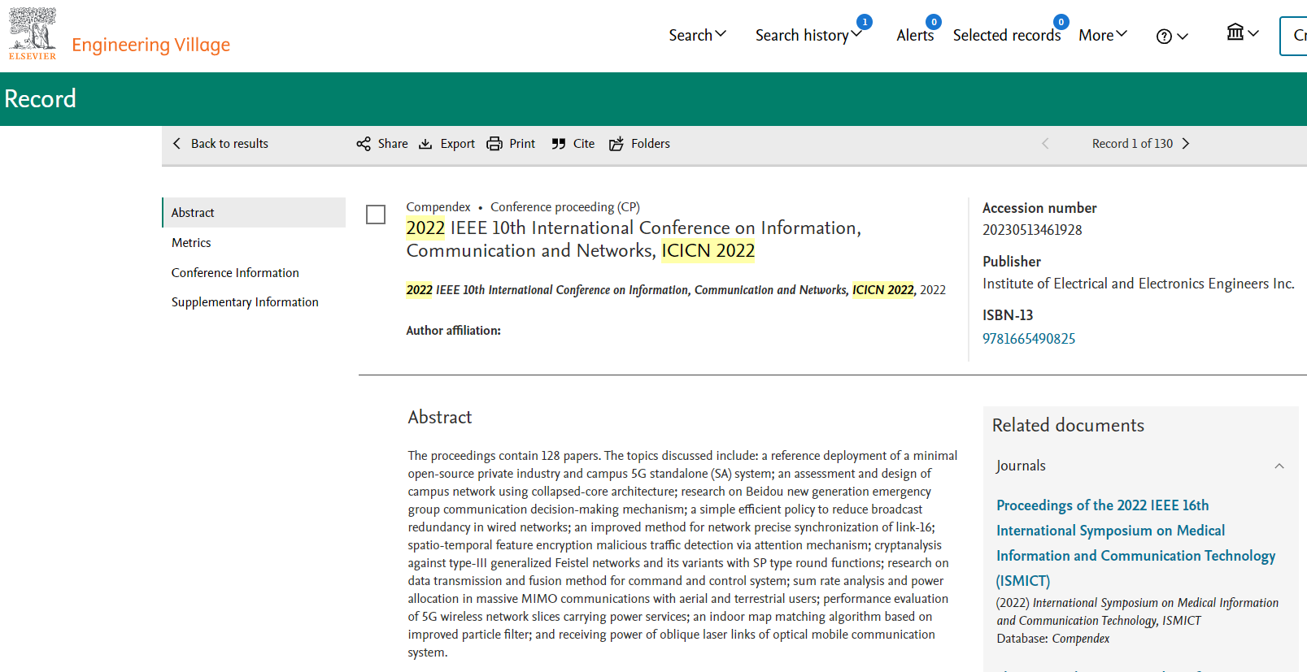Open the institution building icon menu
This screenshot has height=672, width=1307.
click(1242, 33)
